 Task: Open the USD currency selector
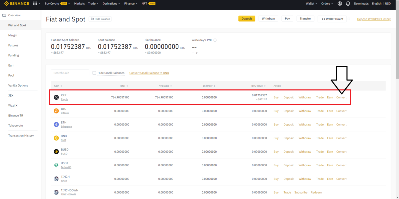[388, 4]
